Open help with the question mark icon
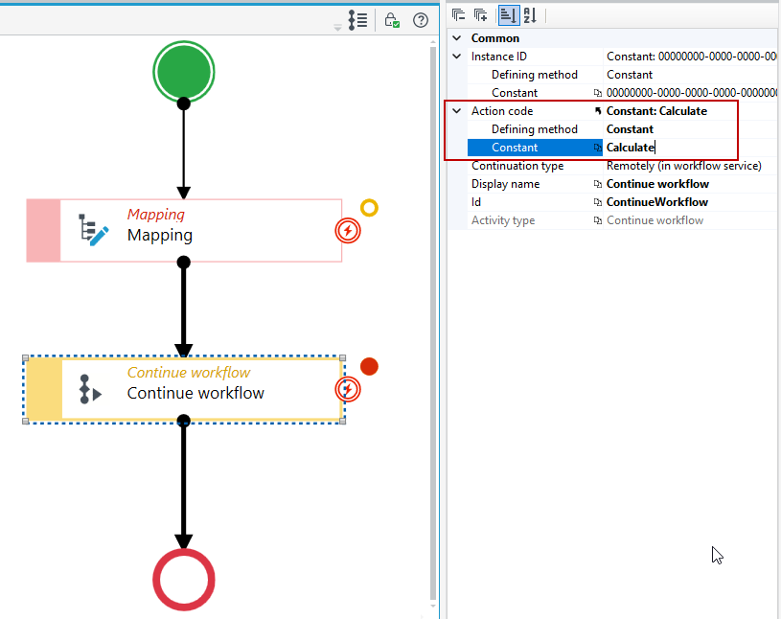Screen dimensions: 781x619 (421, 20)
